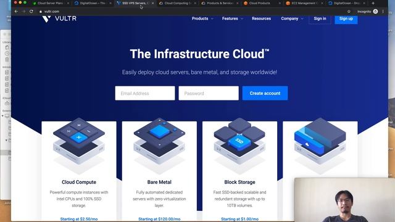
Task: Expand the Features dropdown menu
Action: pos(232,18)
